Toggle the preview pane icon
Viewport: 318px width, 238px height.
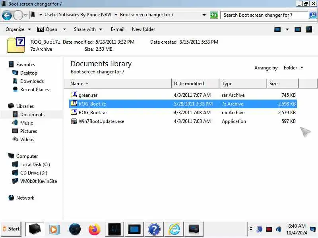(297, 29)
